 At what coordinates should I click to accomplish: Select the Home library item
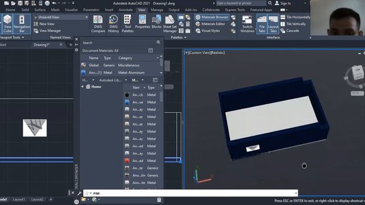(94, 87)
